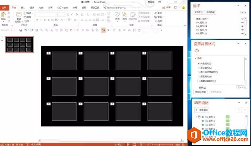Collapse the Fill (填充) section triangle
This screenshot has height=146, width=251.
pos(196,58)
